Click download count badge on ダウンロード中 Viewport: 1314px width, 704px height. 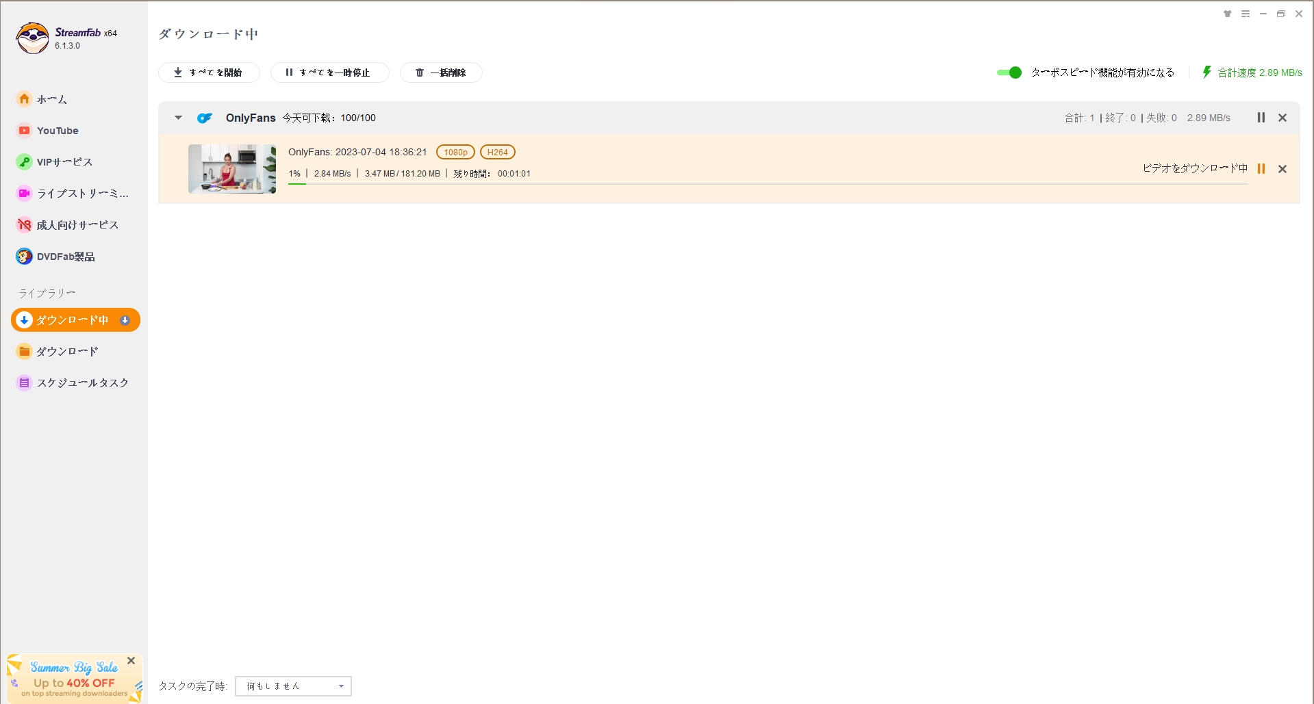pos(125,320)
